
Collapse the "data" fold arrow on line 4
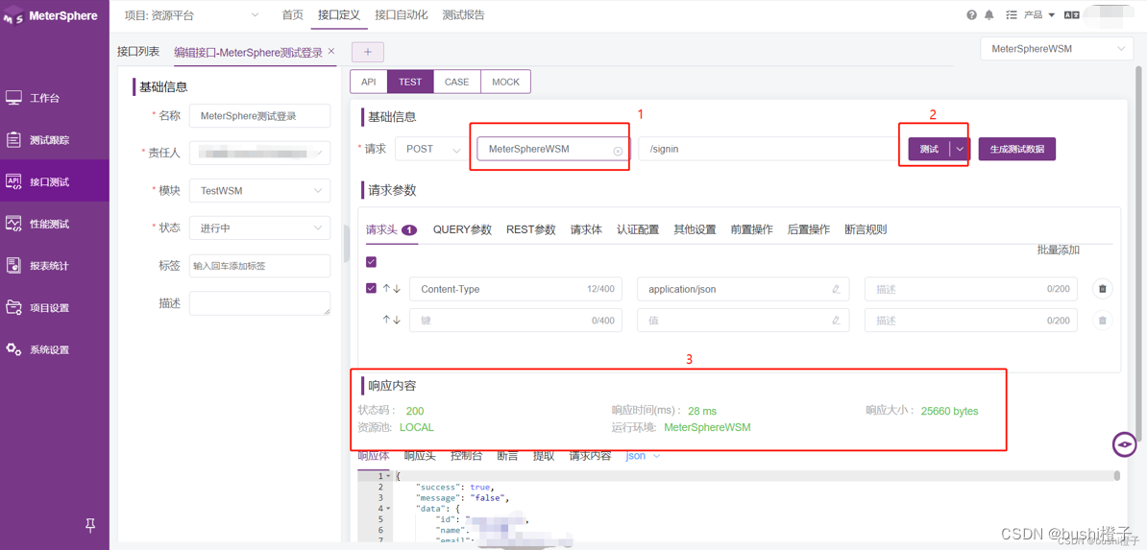(388, 509)
